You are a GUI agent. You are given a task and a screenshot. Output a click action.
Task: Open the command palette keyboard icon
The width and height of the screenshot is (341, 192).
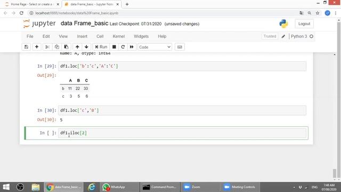point(180,47)
